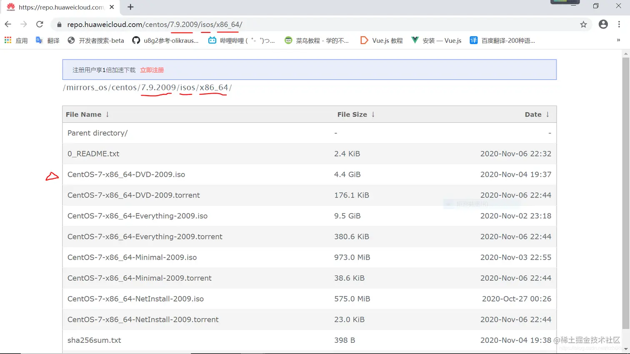This screenshot has width=630, height=354.
Task: Click the 2020-Nov-02 23:18 date cell
Action: pos(516,216)
